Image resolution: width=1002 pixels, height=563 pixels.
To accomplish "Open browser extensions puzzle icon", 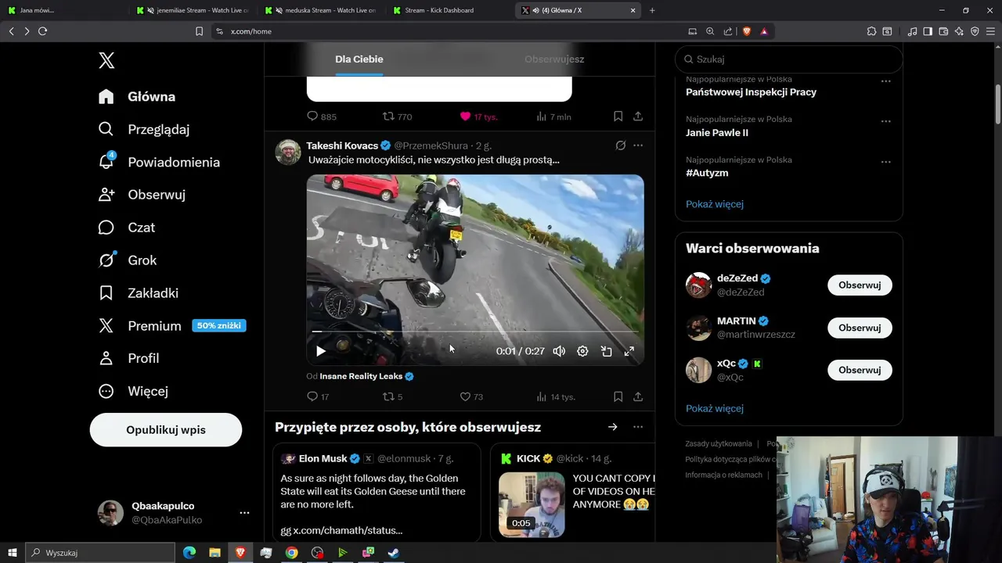I will [x=871, y=31].
